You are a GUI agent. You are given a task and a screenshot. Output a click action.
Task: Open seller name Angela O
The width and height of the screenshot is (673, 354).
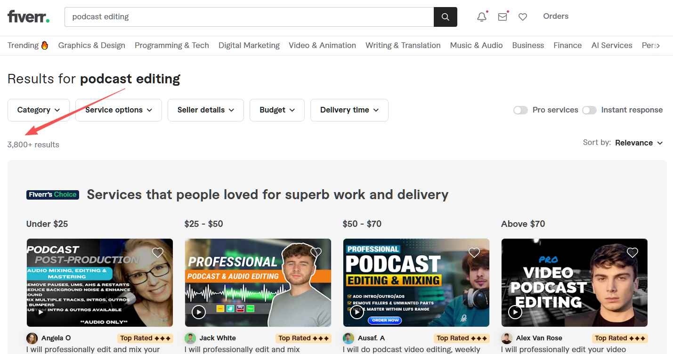(x=56, y=338)
